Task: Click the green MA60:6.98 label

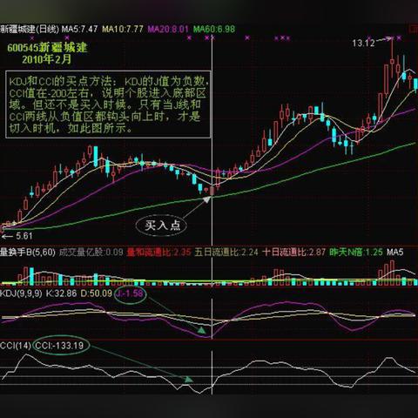Action: click(214, 29)
